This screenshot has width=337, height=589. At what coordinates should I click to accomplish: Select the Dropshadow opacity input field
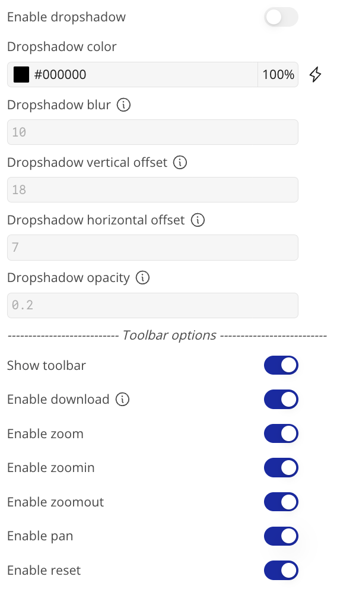152,305
